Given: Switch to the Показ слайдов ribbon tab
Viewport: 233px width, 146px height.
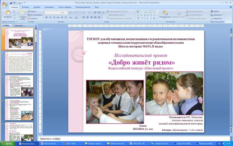Looking at the screenshot, I should tap(65, 7).
